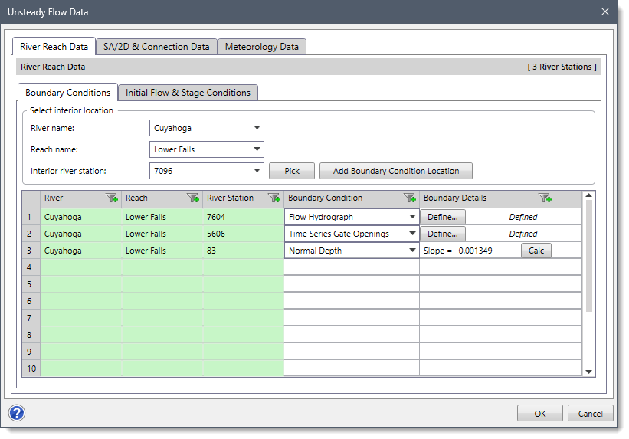
Task: Switch to SA/2D & Connection Data tab
Action: (156, 47)
